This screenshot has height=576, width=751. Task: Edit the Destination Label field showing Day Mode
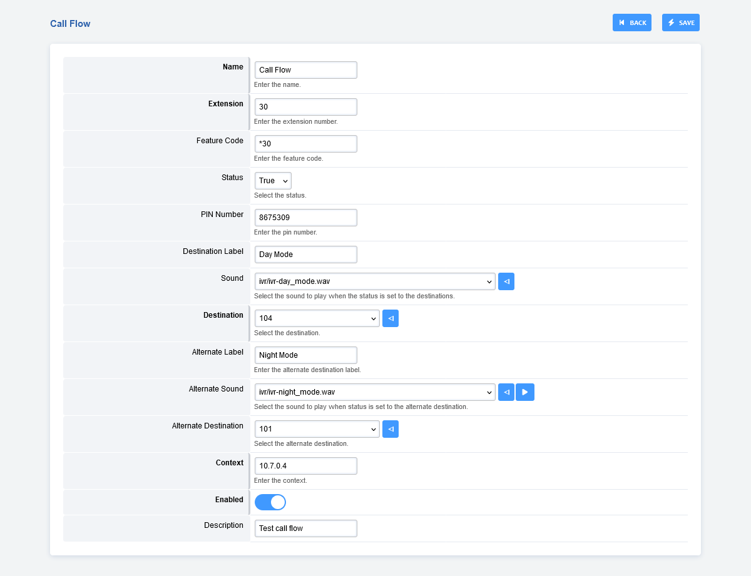305,255
